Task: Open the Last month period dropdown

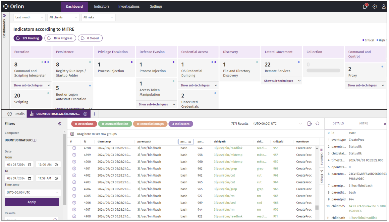Action: [x=29, y=17]
